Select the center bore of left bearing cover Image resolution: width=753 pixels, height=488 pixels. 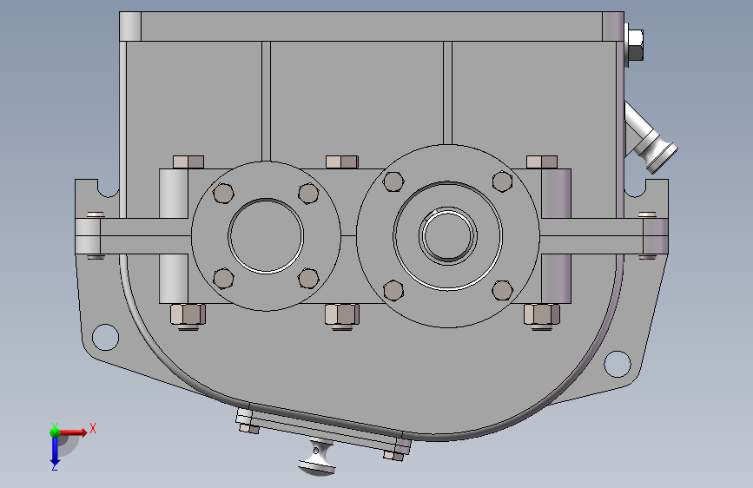266,235
